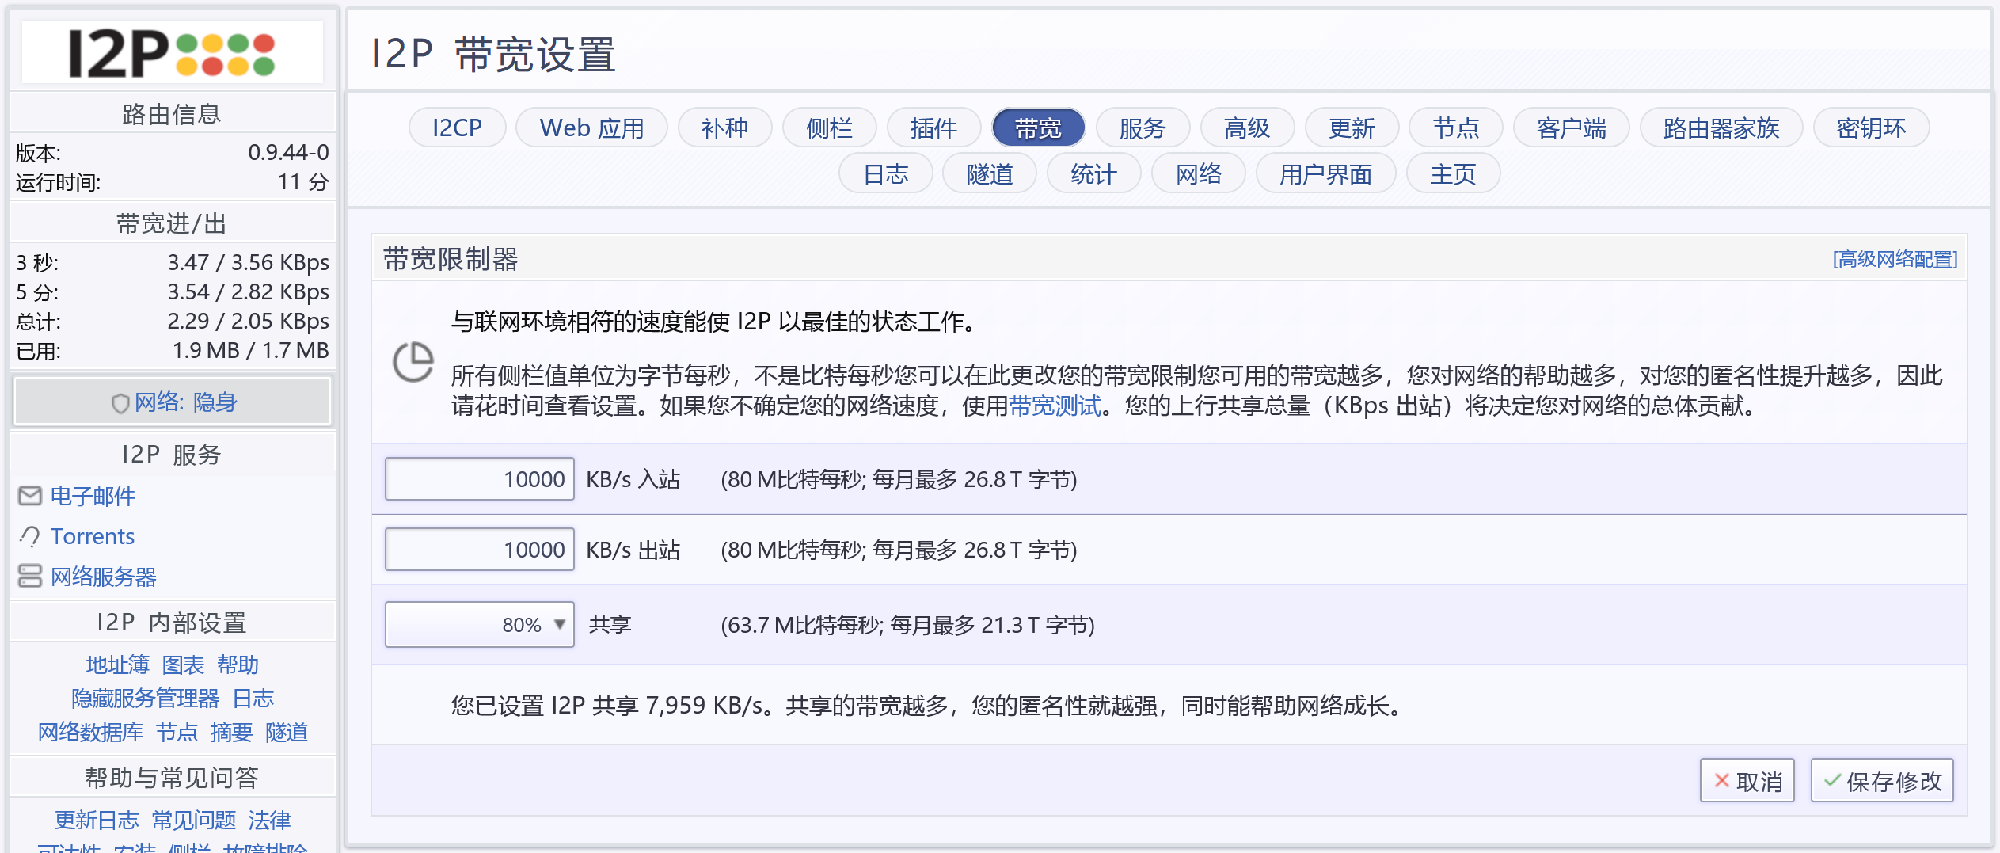2000x853 pixels.
Task: Click the email envelope icon
Action: pos(30,496)
